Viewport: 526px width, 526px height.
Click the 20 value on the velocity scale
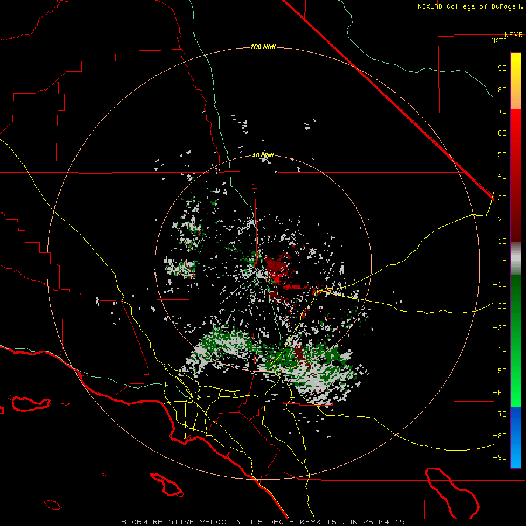502,220
